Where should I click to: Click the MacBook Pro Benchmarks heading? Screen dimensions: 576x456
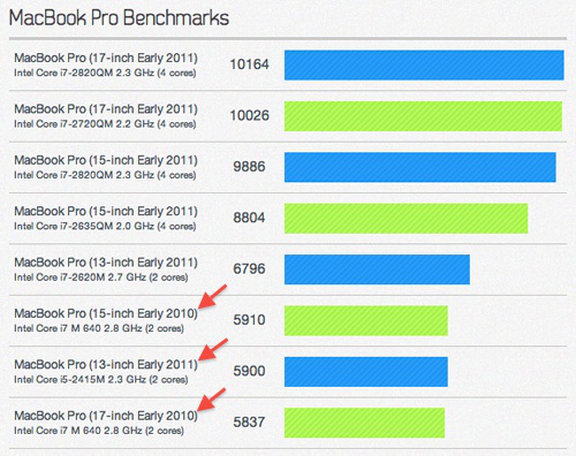tap(119, 18)
